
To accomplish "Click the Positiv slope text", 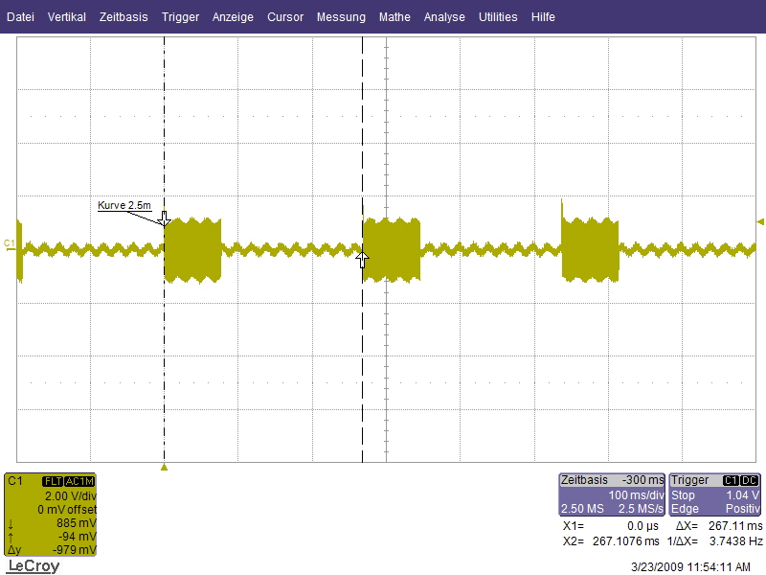I will [743, 509].
